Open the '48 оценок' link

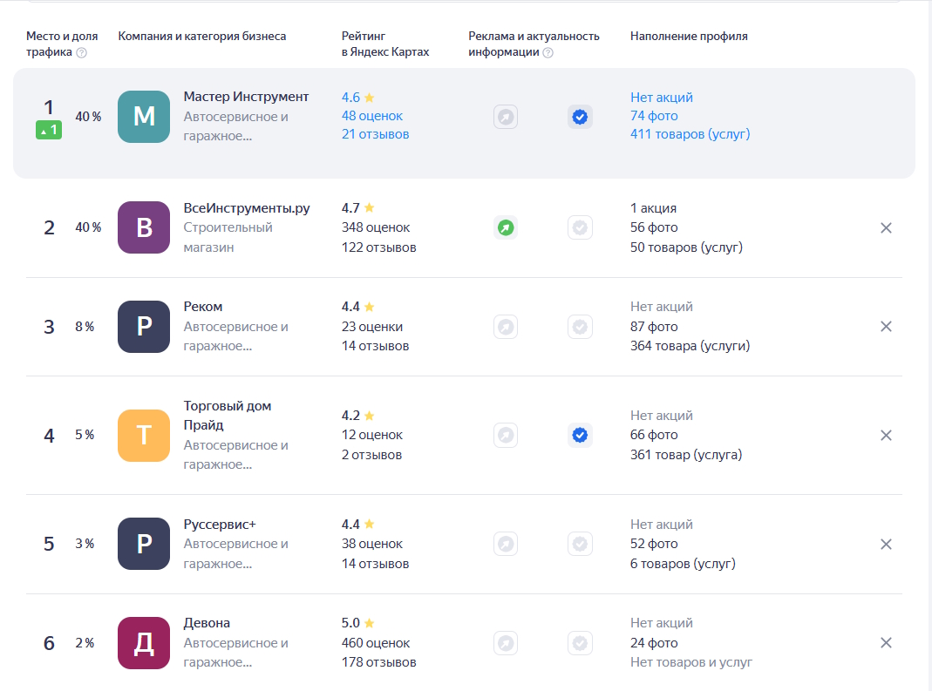[372, 116]
